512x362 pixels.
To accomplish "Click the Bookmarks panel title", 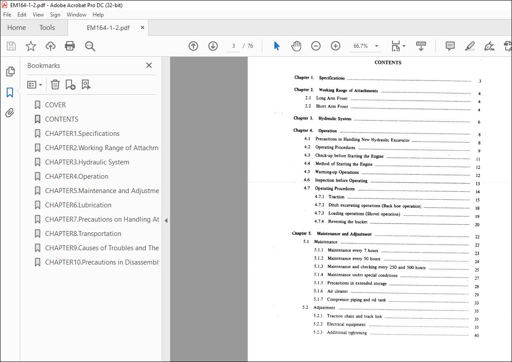I will tap(44, 66).
